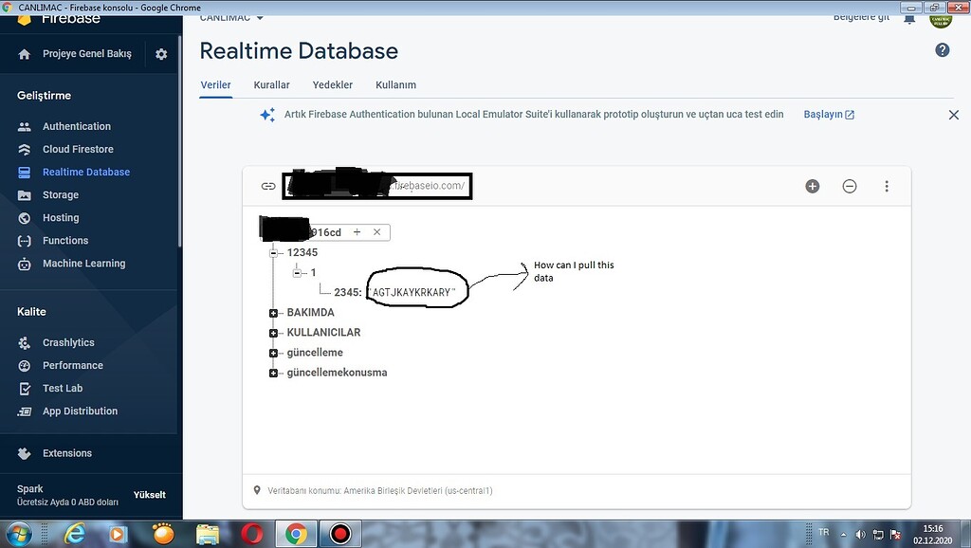Open Storage section
The width and height of the screenshot is (971, 548).
(61, 195)
